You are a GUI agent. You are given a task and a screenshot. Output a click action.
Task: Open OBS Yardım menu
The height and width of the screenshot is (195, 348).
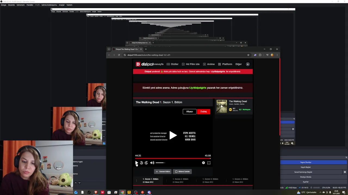pyautogui.click(x=69, y=5)
